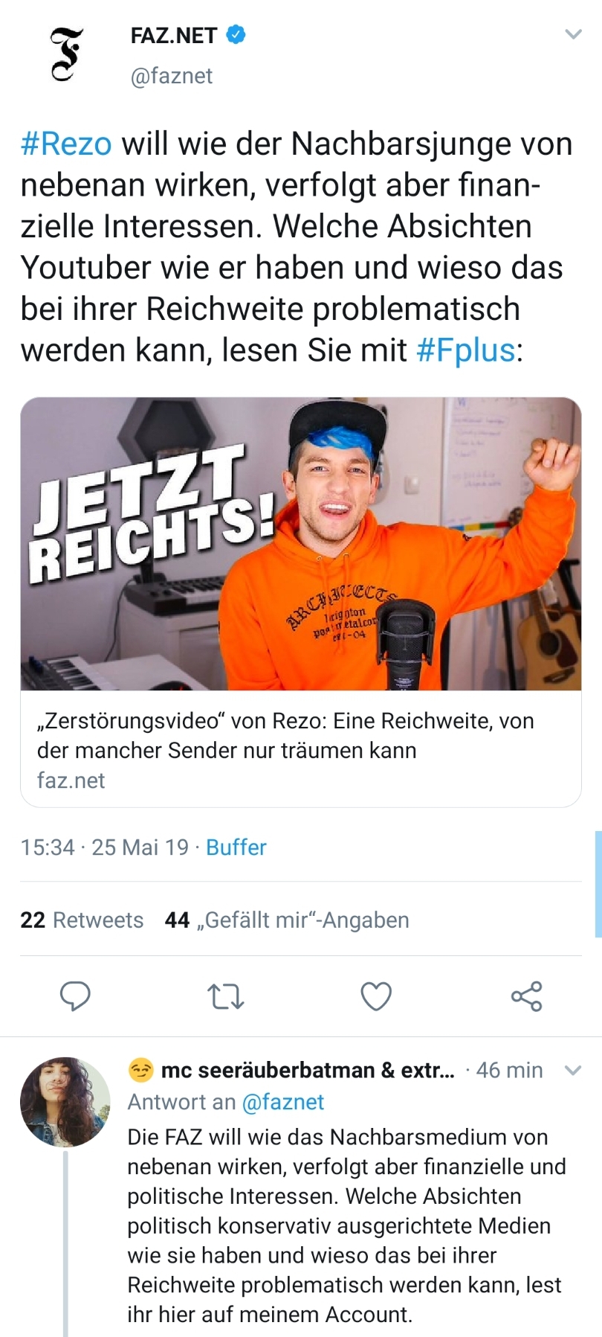This screenshot has width=602, height=1337.
Task: Like the tweet with heart icon
Action: click(x=376, y=996)
